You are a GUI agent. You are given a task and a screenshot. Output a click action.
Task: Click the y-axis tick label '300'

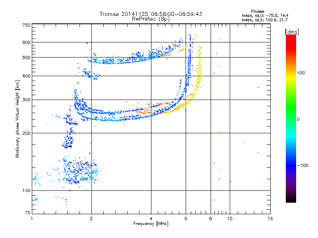tap(26, 100)
